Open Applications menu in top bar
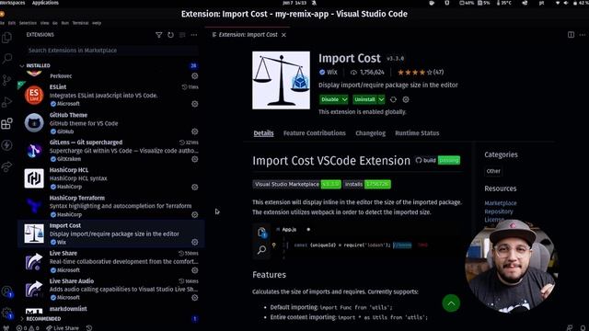This screenshot has width=589, height=331. pyautogui.click(x=45, y=3)
